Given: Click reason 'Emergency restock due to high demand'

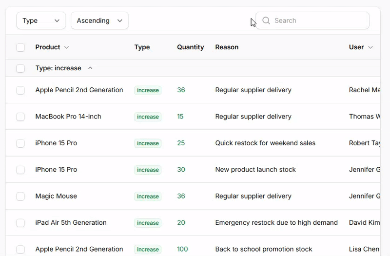Looking at the screenshot, I should pyautogui.click(x=276, y=222).
